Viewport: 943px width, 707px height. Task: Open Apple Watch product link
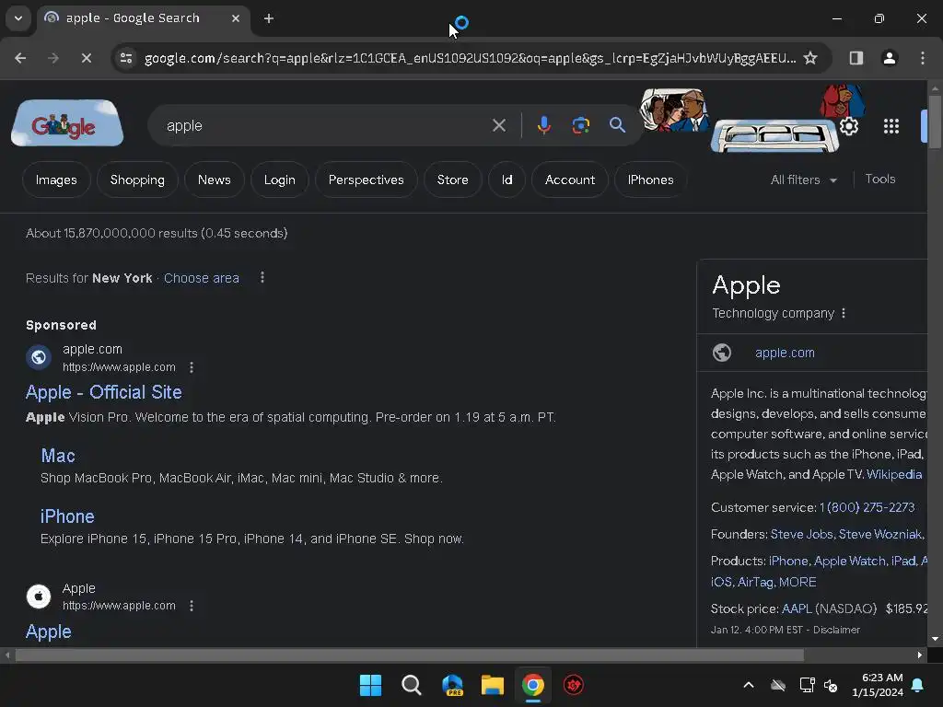(x=849, y=561)
